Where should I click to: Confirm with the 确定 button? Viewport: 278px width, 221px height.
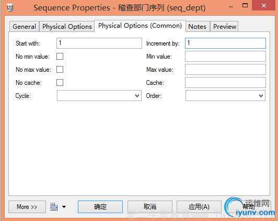[100, 207]
